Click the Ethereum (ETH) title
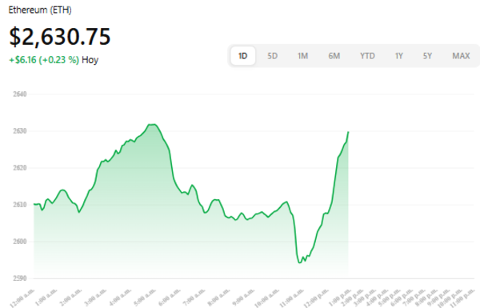Screen dimensions: 480x308 [40, 10]
